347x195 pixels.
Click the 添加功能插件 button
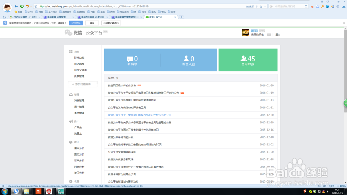click(83, 84)
